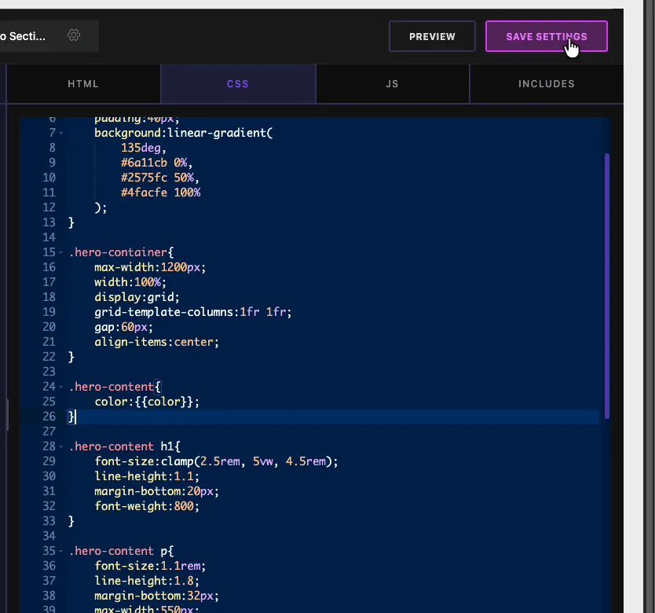Click 'font-size:1.1rem;' on line 36
655x613 pixels.
(150, 566)
